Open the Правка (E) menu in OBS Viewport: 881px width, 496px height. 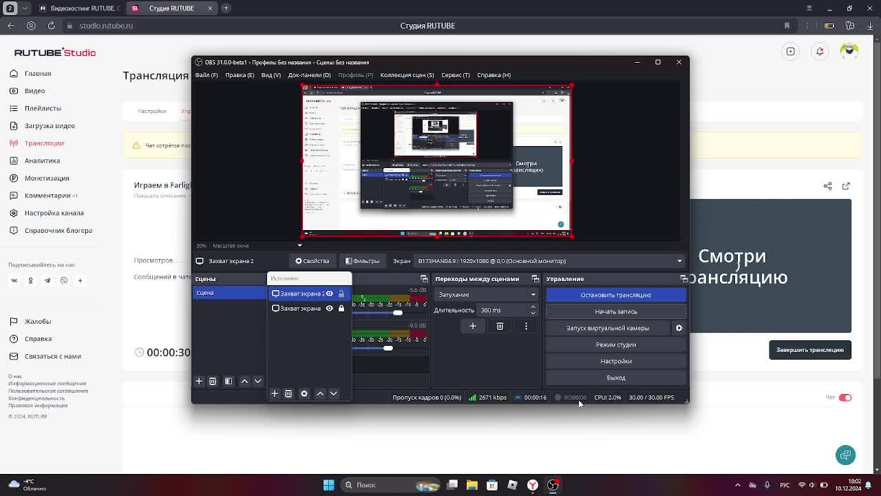pyautogui.click(x=240, y=75)
